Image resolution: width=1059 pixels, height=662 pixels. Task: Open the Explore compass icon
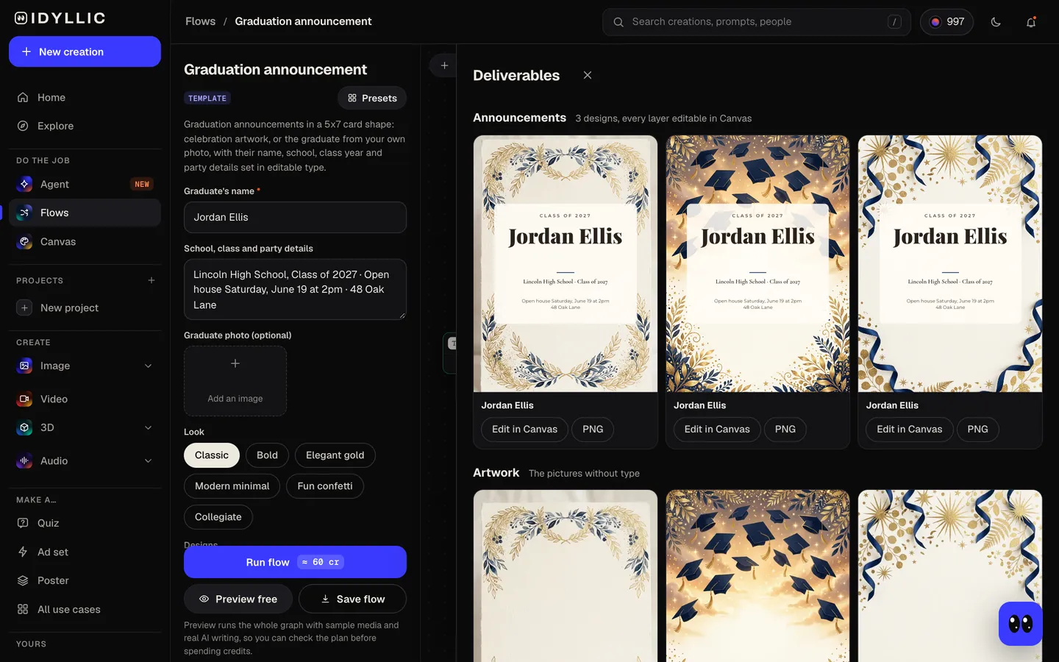click(x=23, y=126)
